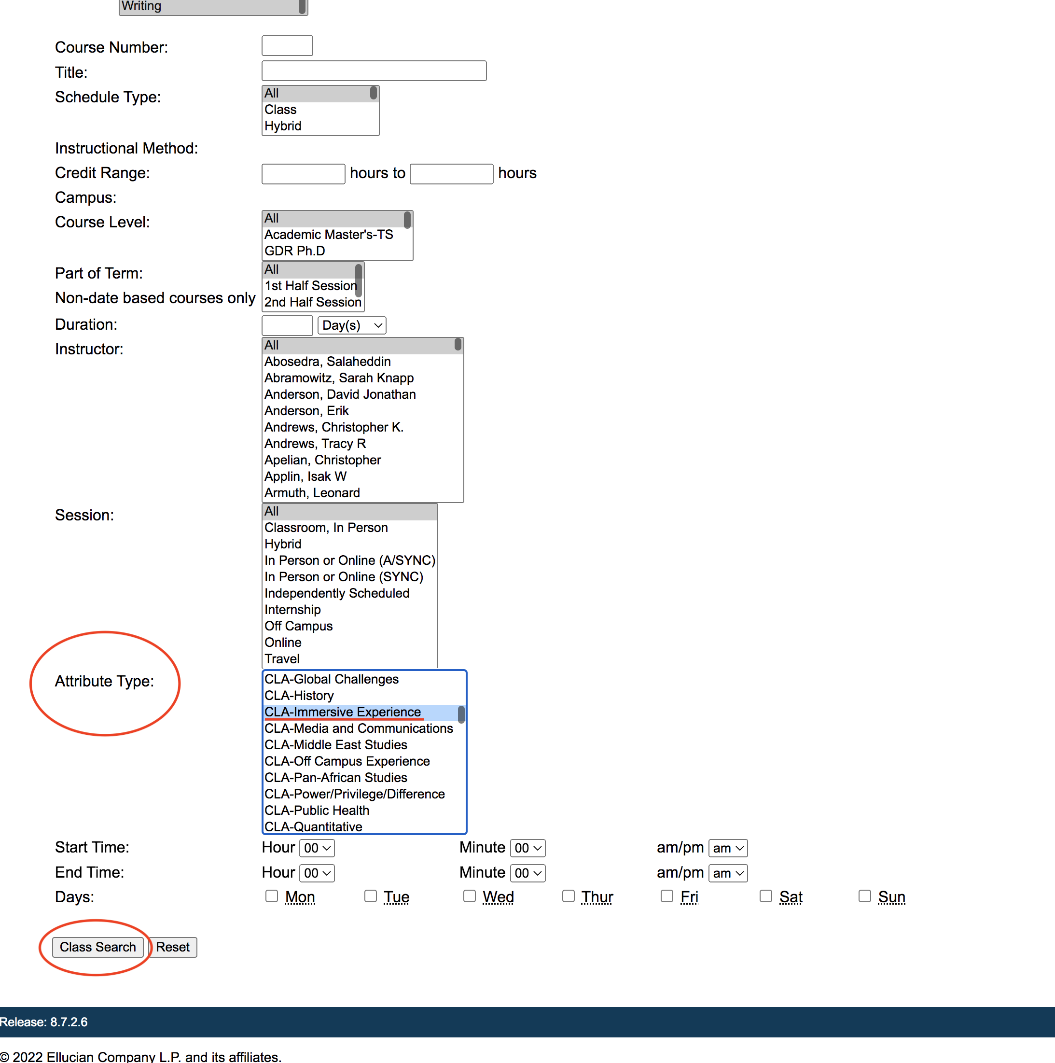Tick the Sat checkbox
Screen dimensions: 1055x1063
(766, 896)
